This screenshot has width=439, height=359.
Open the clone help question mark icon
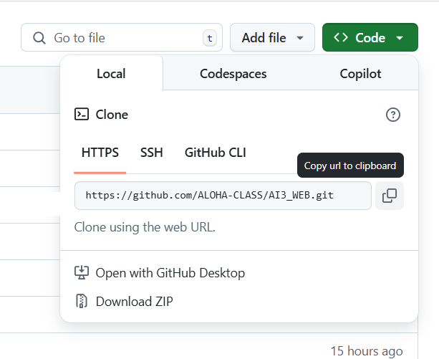(392, 115)
